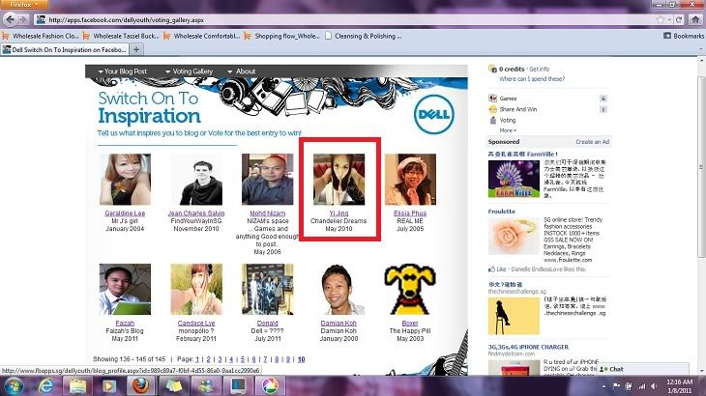Reload the page with the refresh icon
This screenshot has height=396, width=706.
(679, 19)
